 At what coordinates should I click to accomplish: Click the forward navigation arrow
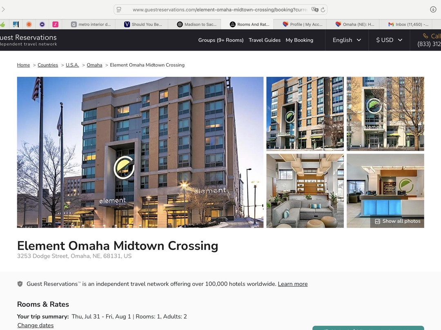(x=3, y=9)
